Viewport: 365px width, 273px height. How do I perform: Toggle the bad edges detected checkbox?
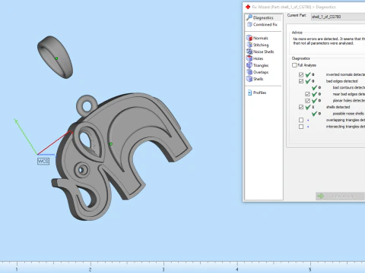coord(301,81)
